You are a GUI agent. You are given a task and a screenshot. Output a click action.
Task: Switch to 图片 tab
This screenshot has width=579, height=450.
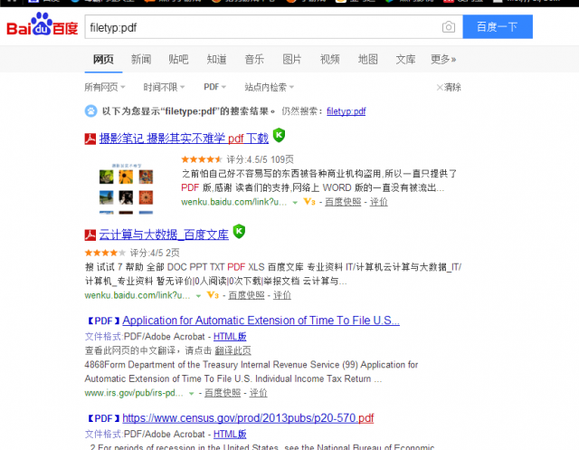[292, 59]
